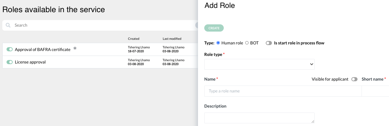Viewport: 389px width, 126px height.
Task: Click the Roles available in the service heading
Action: 54,10
